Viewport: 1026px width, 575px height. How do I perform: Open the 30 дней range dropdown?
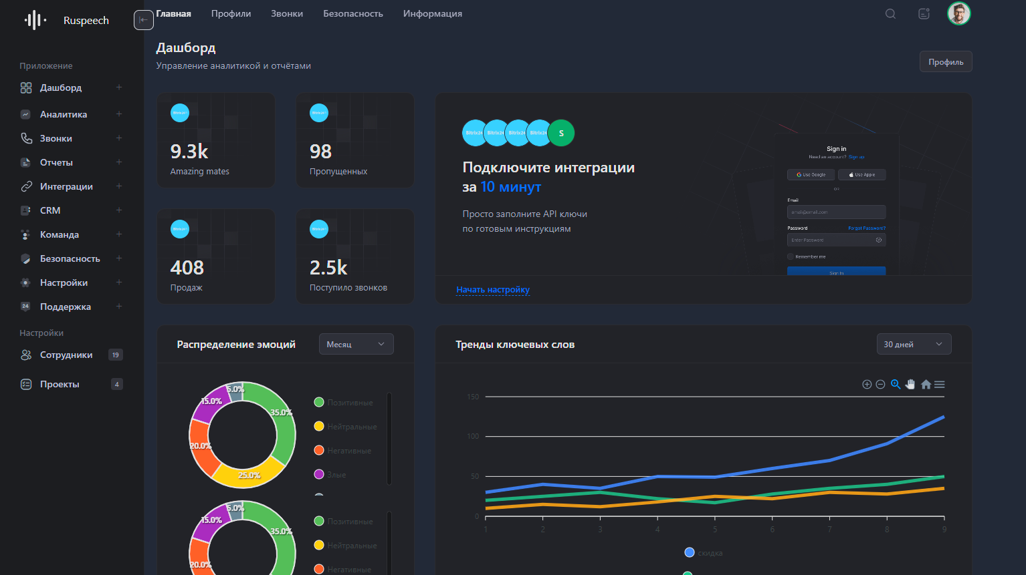tap(914, 344)
